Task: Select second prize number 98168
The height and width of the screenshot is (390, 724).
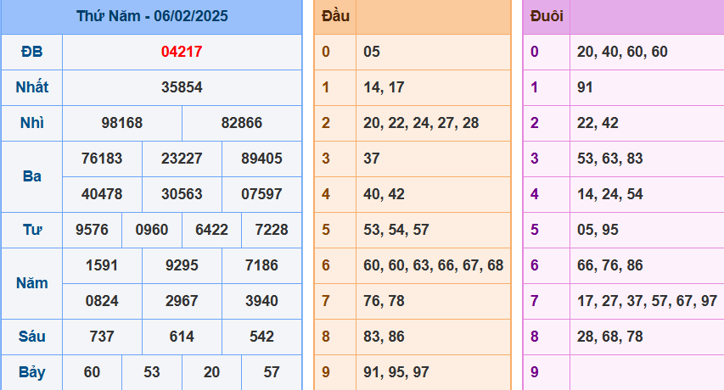Action: 122,123
